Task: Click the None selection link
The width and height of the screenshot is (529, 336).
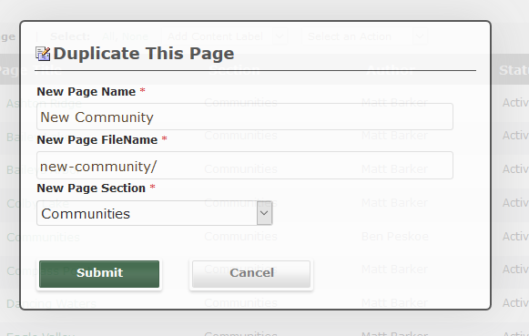Action: tap(133, 36)
